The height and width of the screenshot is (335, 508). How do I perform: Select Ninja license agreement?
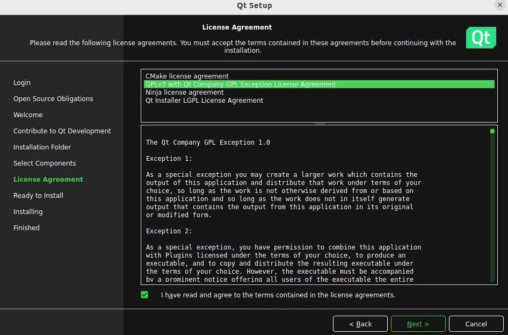(319, 92)
